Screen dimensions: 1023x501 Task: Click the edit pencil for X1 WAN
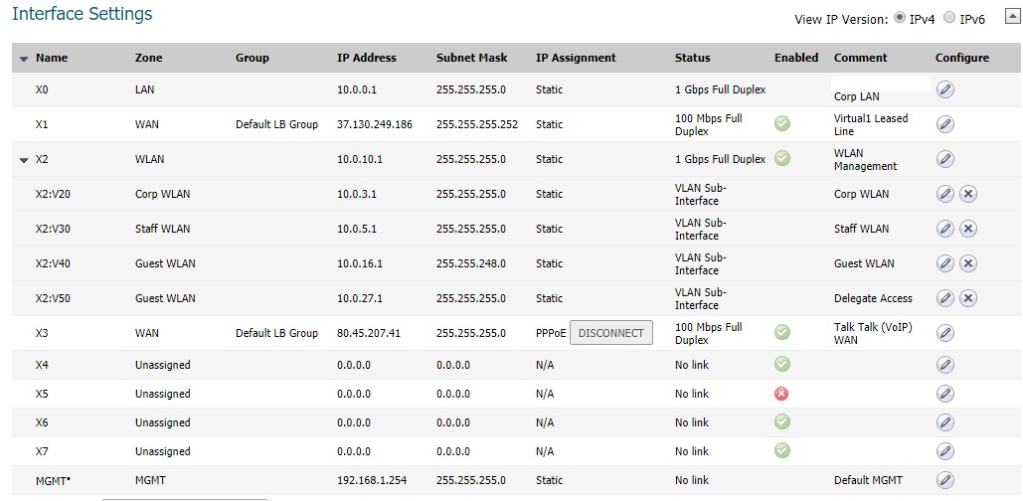coord(945,124)
